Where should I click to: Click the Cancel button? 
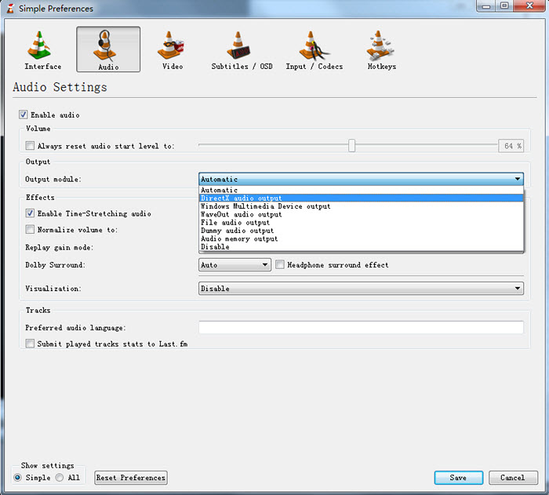513,478
